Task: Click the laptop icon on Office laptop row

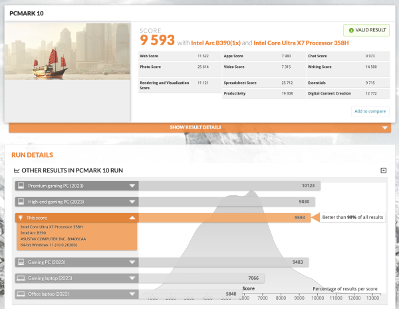Action: pyautogui.click(x=21, y=294)
